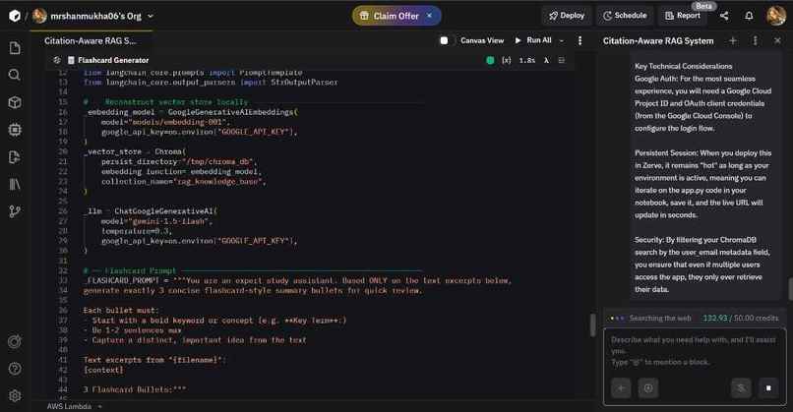Click the lambda icon on block header
This screenshot has height=412, width=793.
(x=546, y=60)
